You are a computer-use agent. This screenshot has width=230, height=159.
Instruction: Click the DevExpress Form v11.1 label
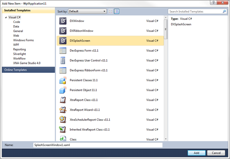point(84,51)
